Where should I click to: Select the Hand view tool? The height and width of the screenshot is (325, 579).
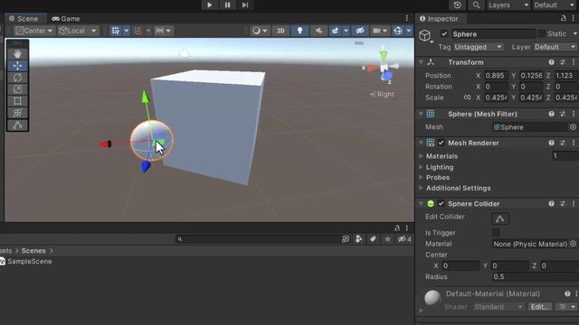17,54
